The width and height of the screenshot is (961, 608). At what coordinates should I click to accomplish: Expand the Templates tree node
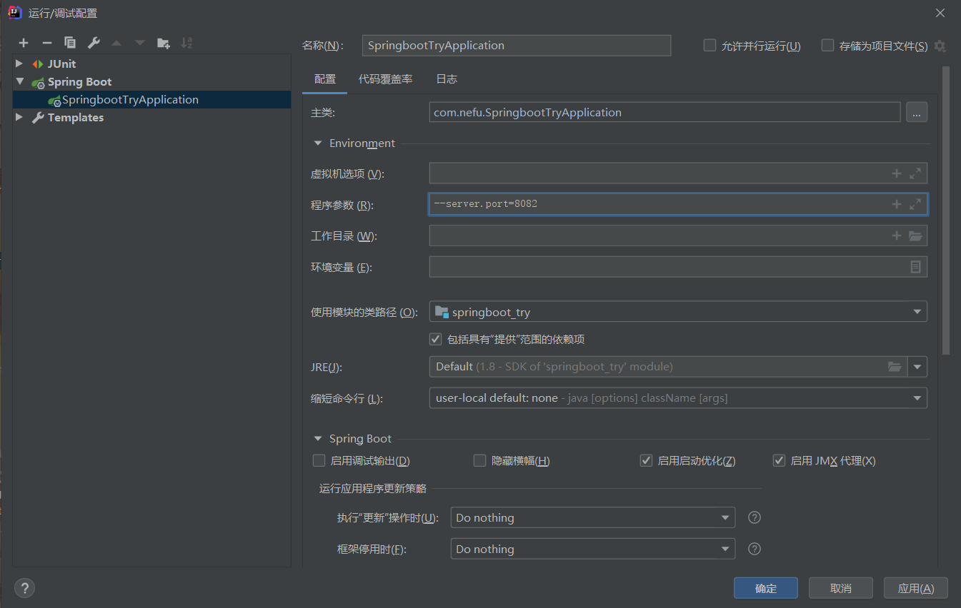19,117
